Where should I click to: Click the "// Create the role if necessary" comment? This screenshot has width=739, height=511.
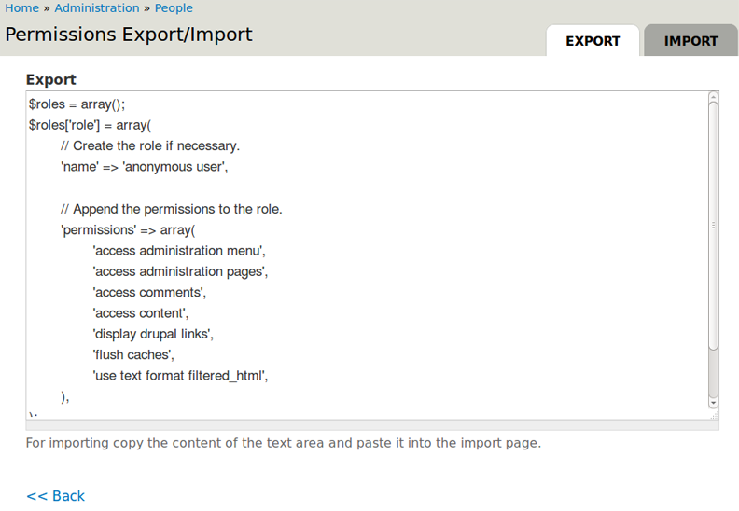pyautogui.click(x=150, y=146)
